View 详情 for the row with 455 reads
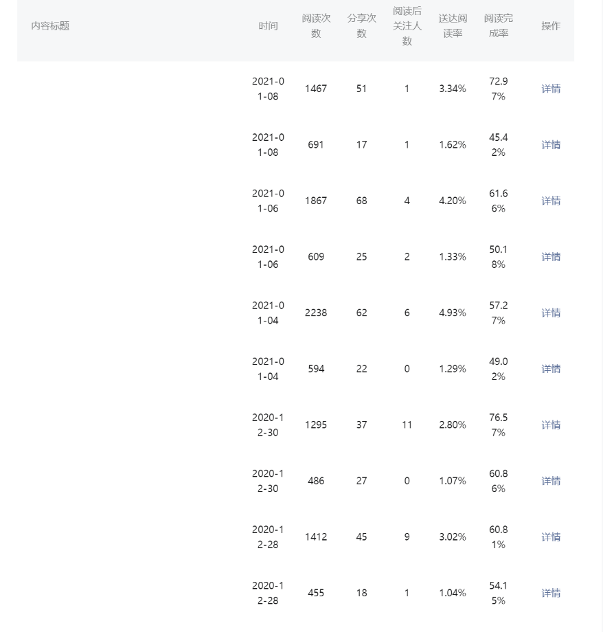 coord(551,593)
